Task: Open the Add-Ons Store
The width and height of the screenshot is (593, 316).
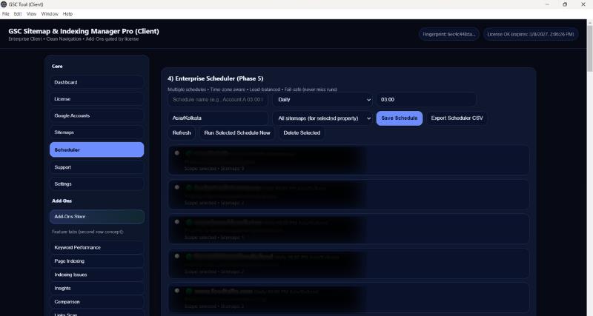Action: [97, 216]
